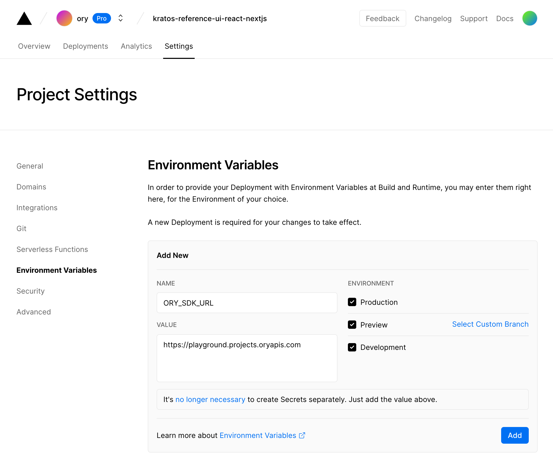Select the Serverless Functions sidebar item
Image resolution: width=553 pixels, height=458 pixels.
(x=52, y=249)
